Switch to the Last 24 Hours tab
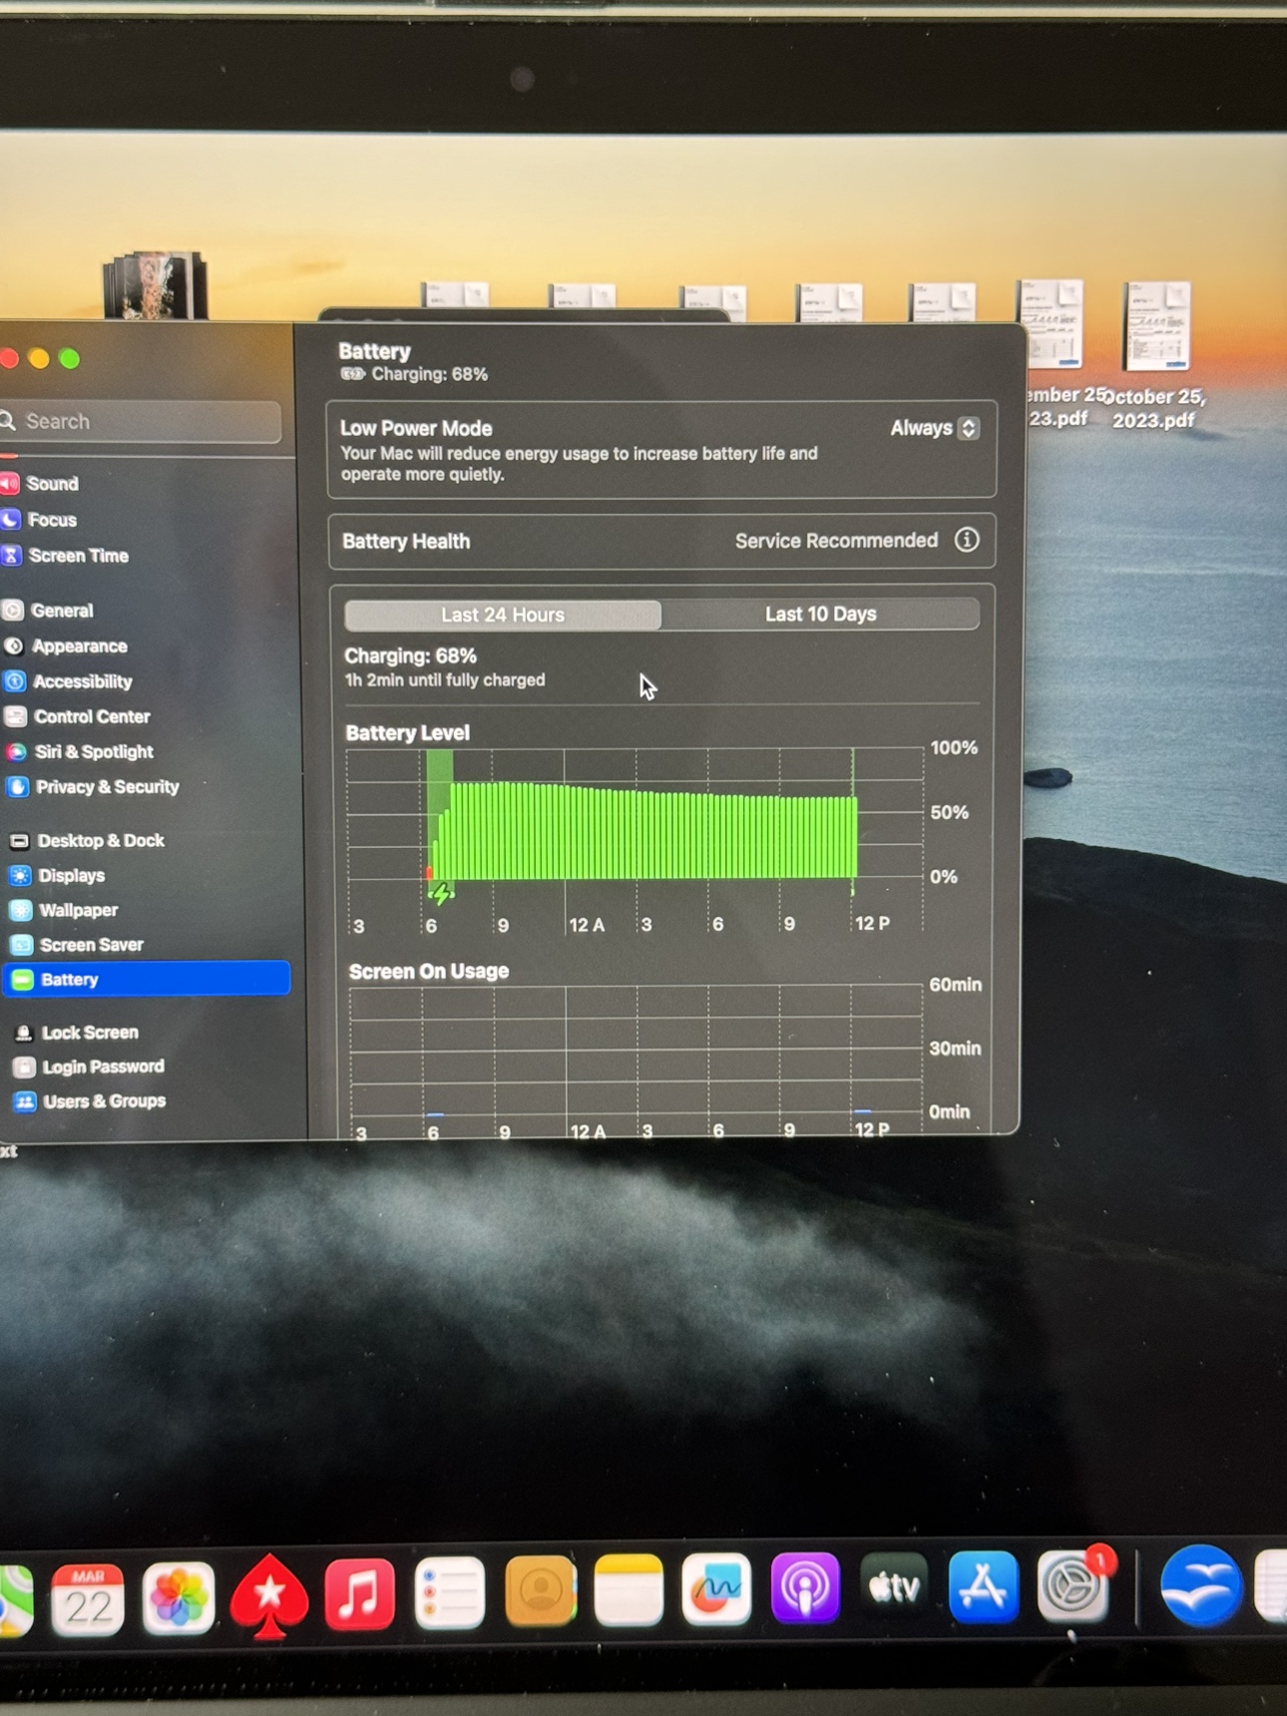 click(x=502, y=615)
